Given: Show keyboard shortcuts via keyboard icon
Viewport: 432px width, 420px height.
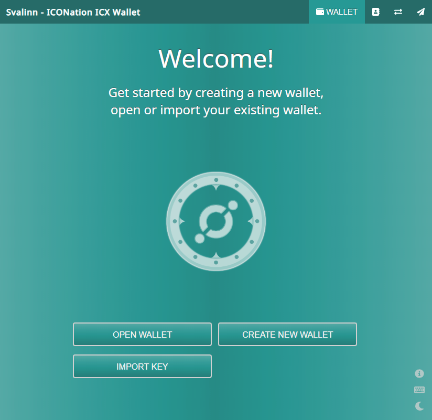Looking at the screenshot, I should click(419, 390).
